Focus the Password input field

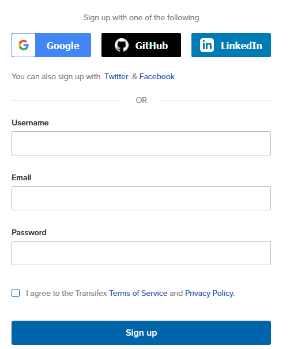click(x=141, y=253)
